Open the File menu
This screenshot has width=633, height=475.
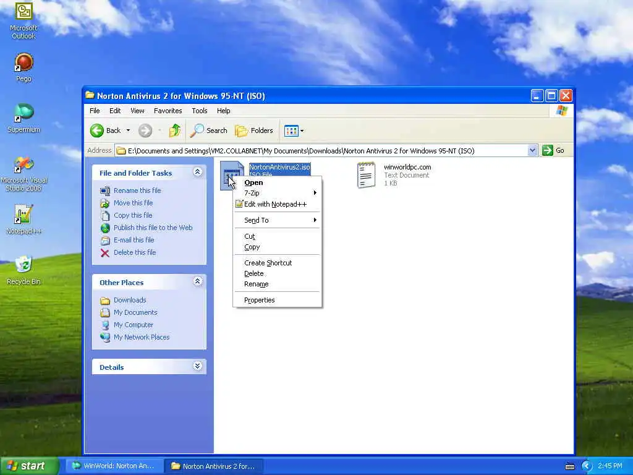click(95, 111)
